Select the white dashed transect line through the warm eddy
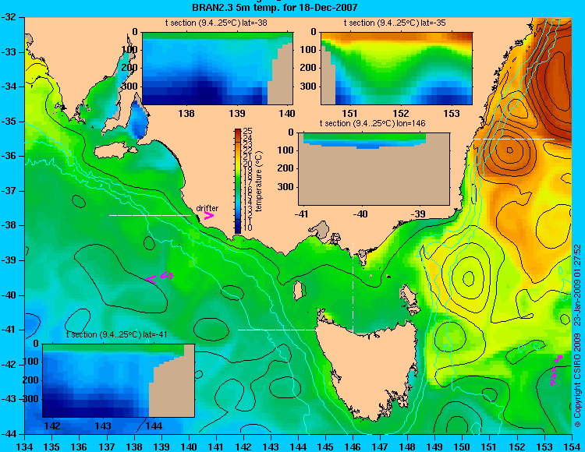The width and height of the screenshot is (585, 452). point(514,139)
